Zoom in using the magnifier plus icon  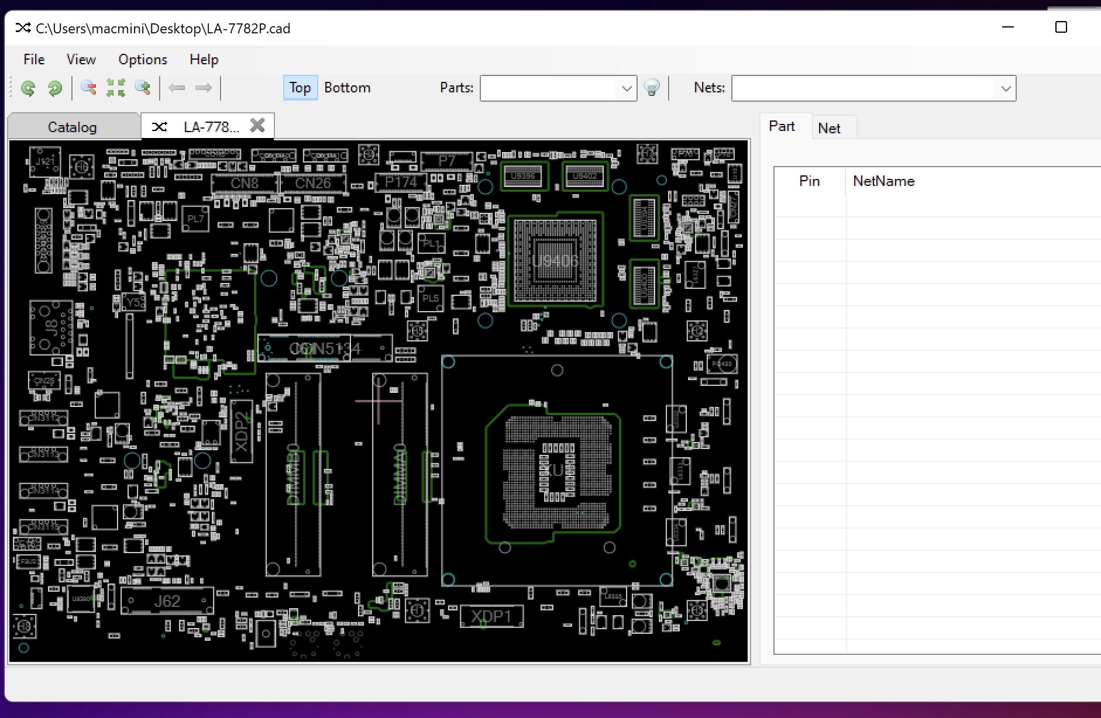pos(143,88)
